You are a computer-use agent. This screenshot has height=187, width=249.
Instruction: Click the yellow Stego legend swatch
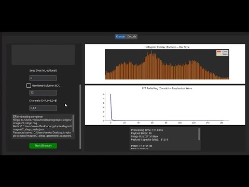point(219,54)
